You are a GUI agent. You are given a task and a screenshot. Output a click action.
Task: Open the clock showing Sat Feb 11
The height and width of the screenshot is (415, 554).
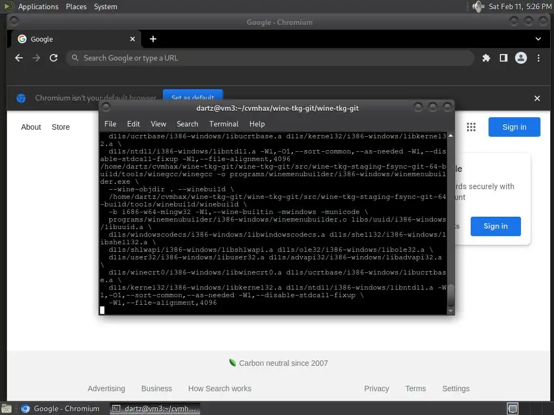point(520,6)
